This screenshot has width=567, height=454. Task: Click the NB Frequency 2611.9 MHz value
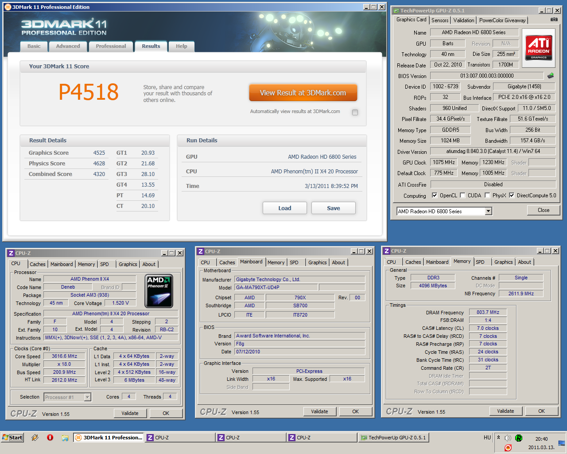coord(521,294)
